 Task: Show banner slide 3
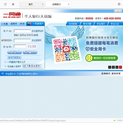(x=117, y=67)
